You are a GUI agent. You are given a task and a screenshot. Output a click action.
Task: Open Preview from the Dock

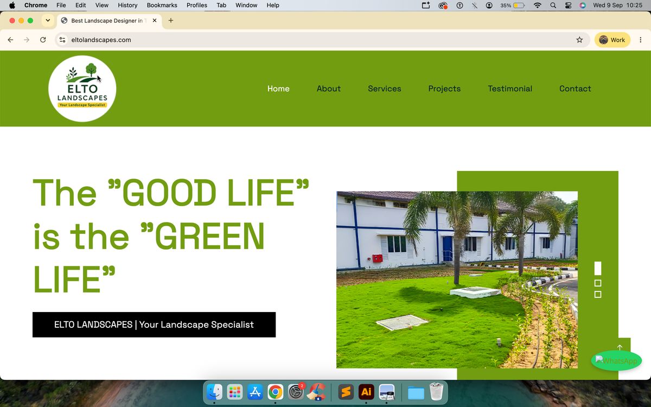coord(386,392)
